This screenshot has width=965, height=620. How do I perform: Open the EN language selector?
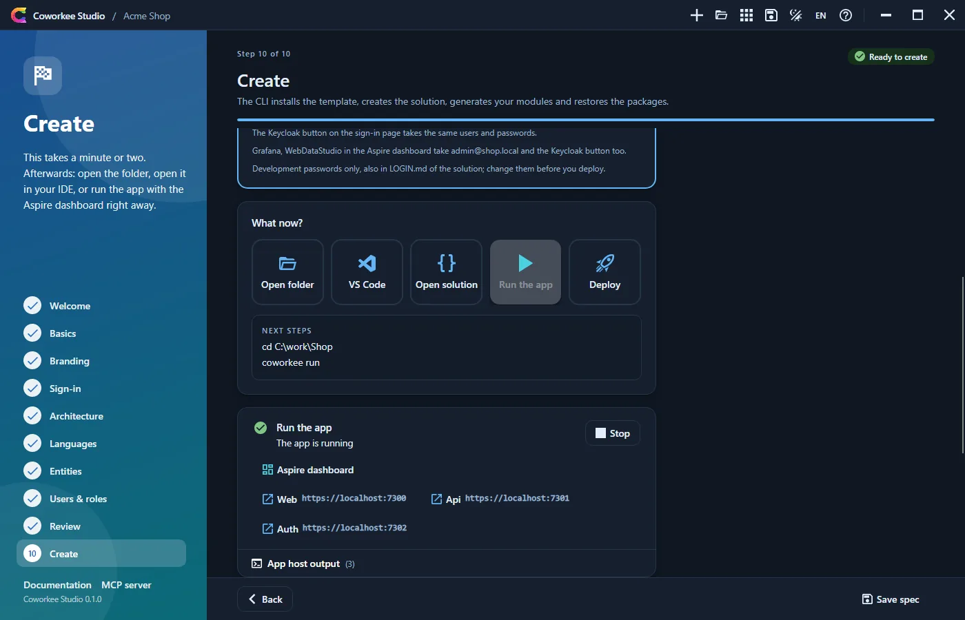click(821, 15)
